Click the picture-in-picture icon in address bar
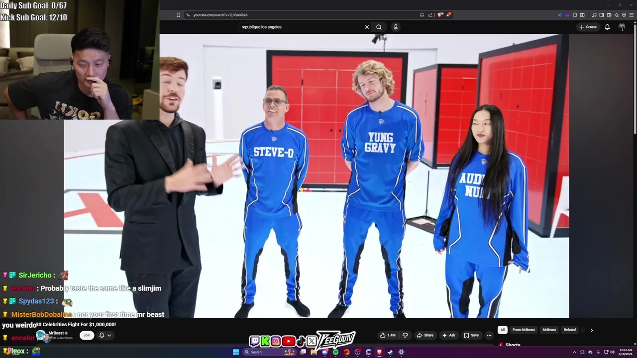Viewport: 637px width, 358px height. coord(422,15)
